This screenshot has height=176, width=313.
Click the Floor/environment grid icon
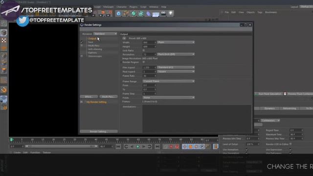[x=156, y=14]
